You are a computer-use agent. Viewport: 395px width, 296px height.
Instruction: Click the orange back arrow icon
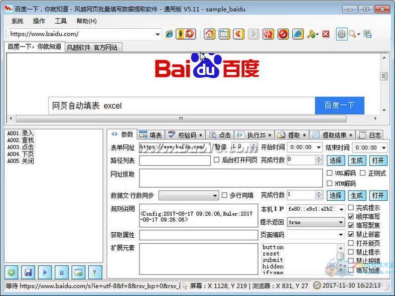pos(238,34)
